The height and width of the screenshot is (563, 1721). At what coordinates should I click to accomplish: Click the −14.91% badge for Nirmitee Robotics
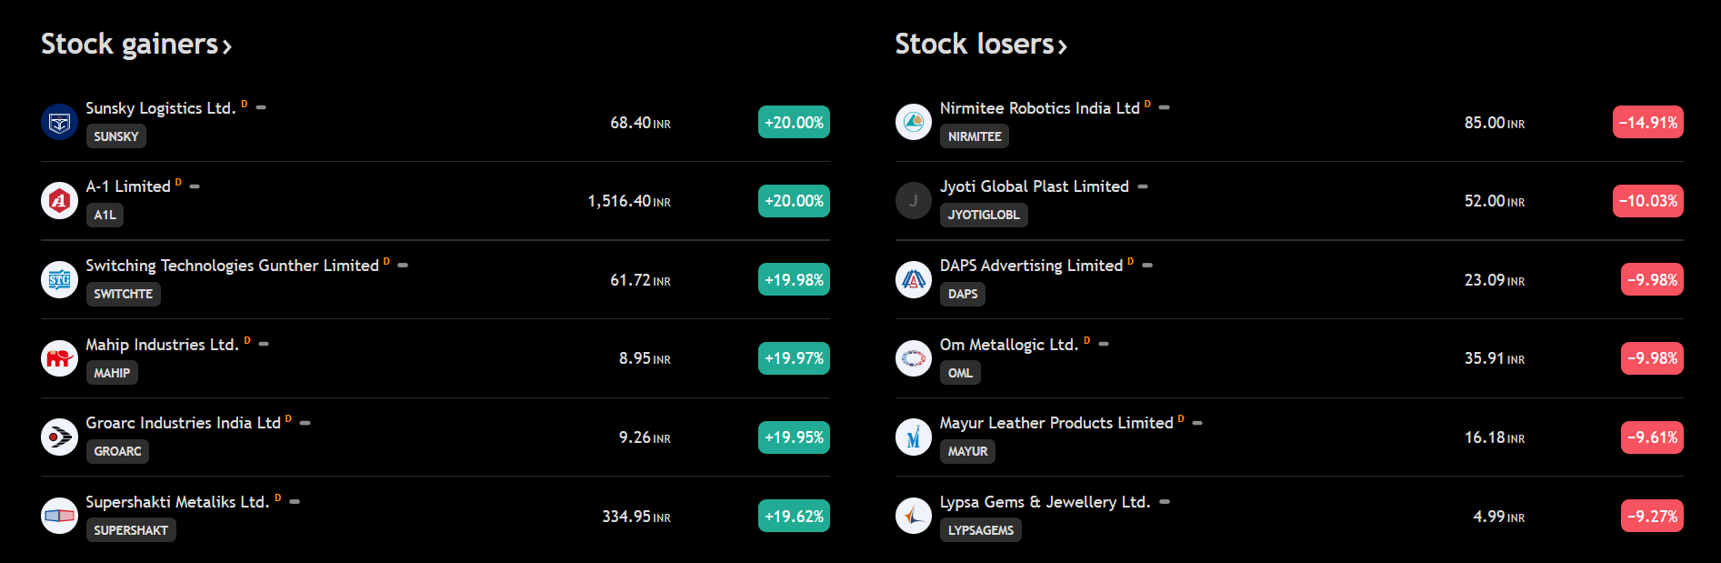(x=1648, y=122)
